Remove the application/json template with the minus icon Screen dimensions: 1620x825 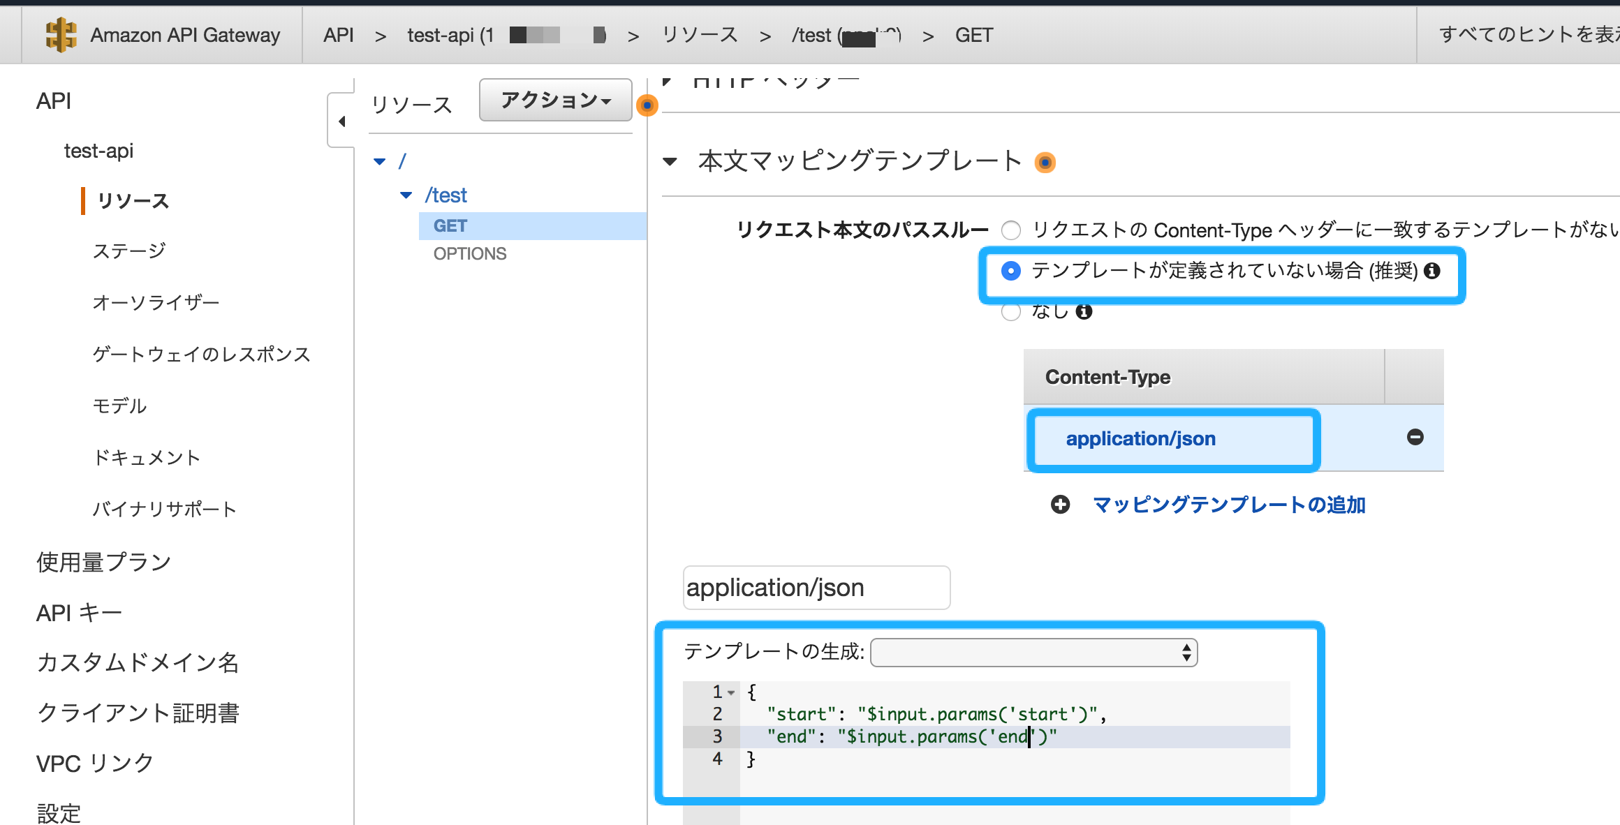coord(1415,437)
